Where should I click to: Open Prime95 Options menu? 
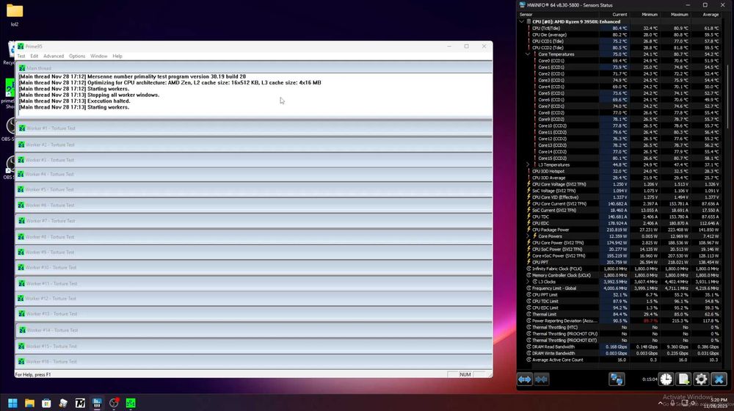[x=77, y=57]
